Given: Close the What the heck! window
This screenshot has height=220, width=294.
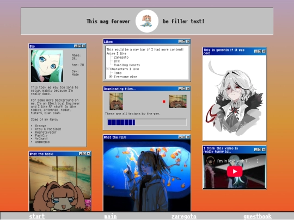Looking at the screenshot, I should click(89, 154).
